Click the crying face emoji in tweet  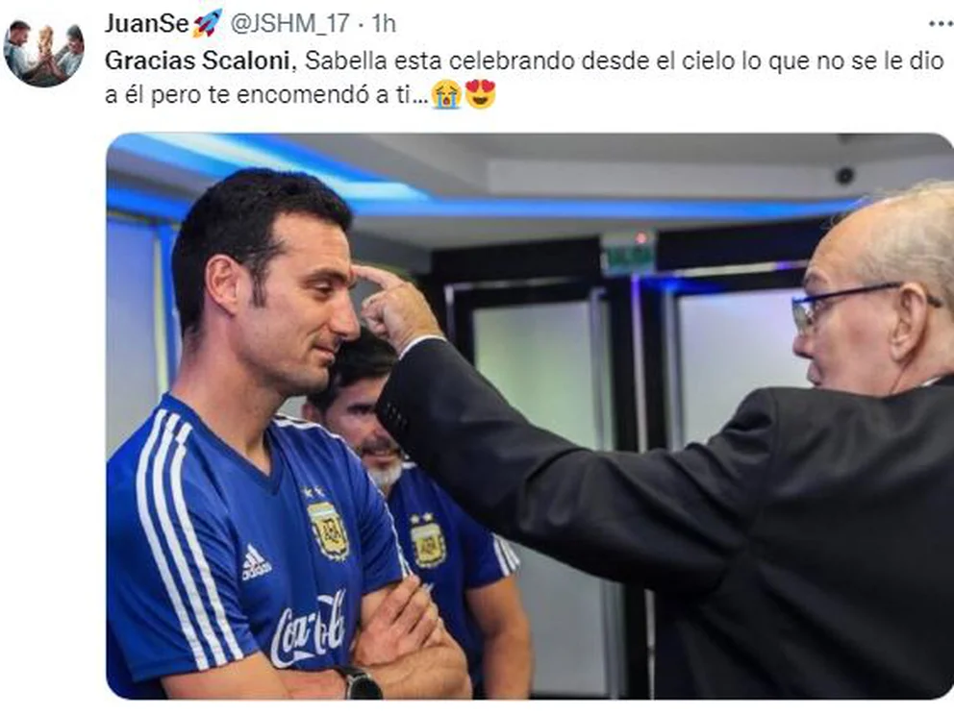tap(446, 95)
